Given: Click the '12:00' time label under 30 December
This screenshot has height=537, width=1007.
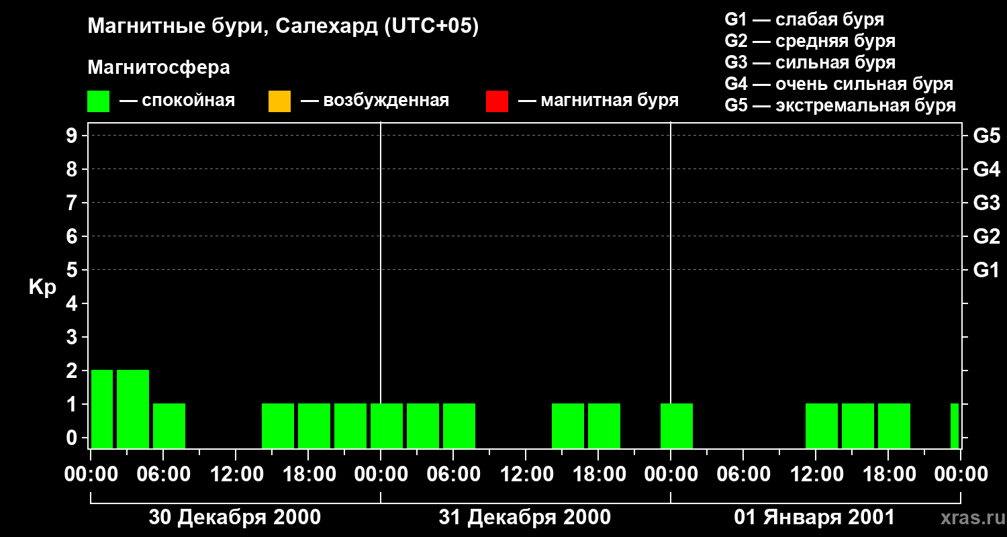Looking at the screenshot, I should click(x=236, y=475).
